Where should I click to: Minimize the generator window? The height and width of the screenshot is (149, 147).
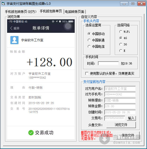(124, 4)
